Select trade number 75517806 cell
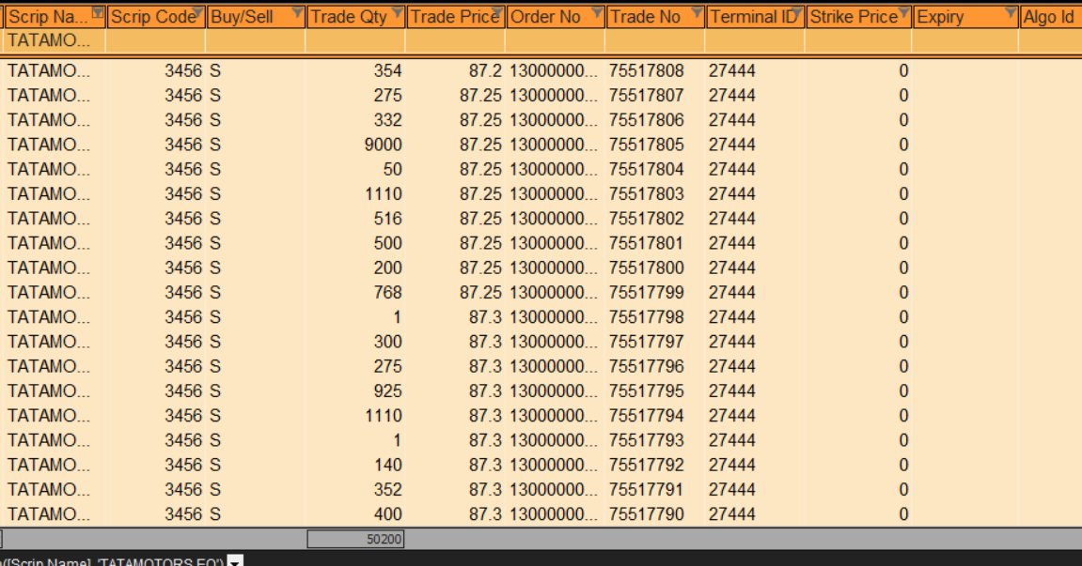 (655, 120)
